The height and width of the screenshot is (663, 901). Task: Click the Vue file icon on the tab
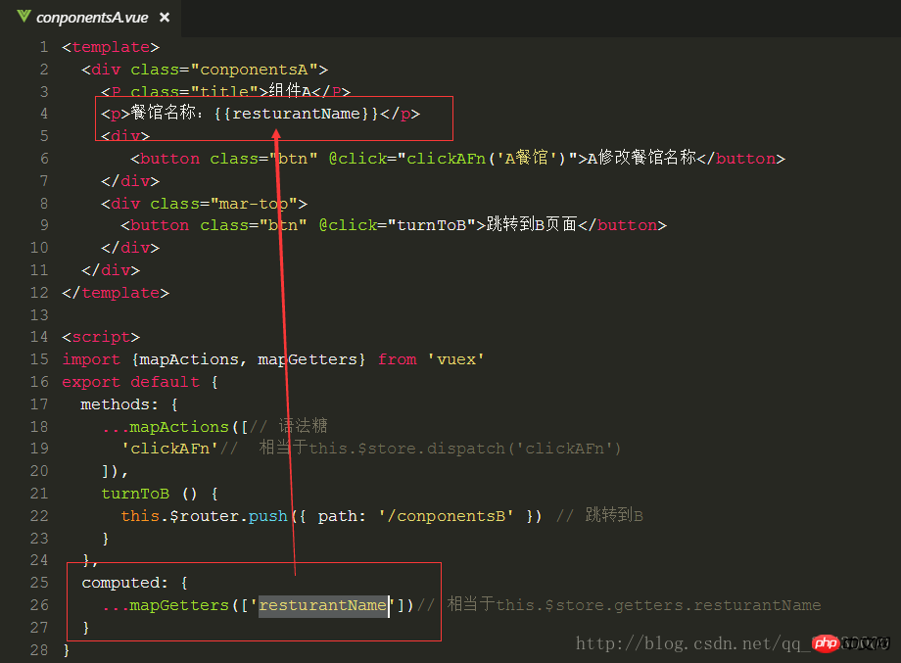[x=24, y=16]
